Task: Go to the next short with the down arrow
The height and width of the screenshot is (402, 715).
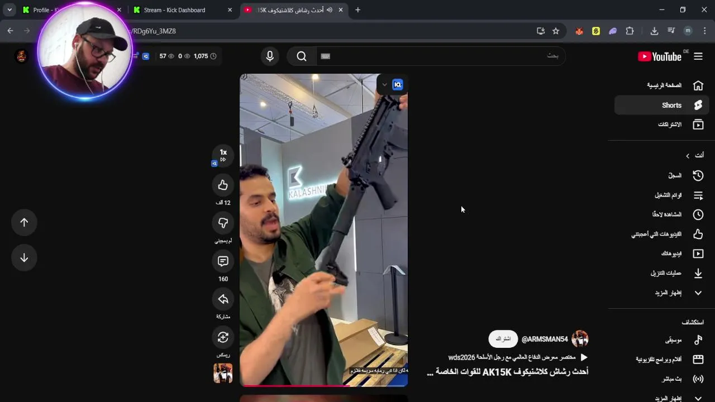Action: pos(24,258)
